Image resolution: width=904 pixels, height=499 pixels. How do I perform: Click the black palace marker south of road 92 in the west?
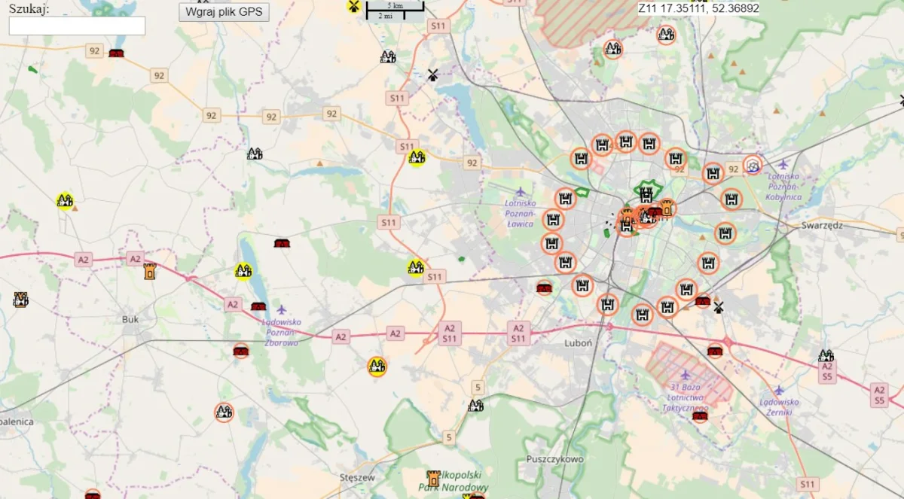[255, 154]
